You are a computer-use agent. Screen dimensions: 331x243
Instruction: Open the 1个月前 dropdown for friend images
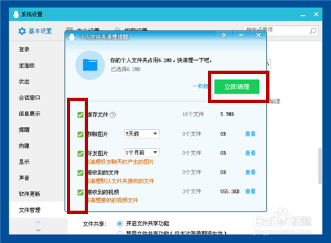(x=142, y=153)
